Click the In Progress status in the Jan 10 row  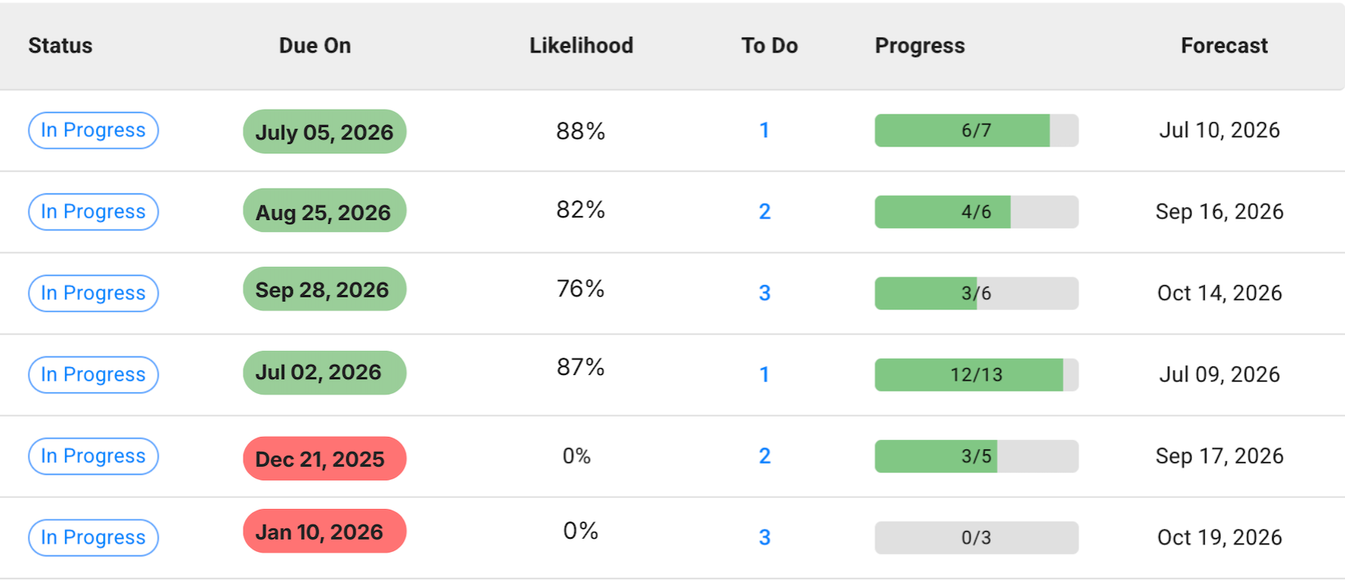click(x=93, y=538)
